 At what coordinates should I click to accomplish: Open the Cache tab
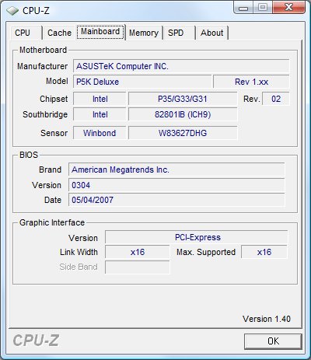[59, 33]
